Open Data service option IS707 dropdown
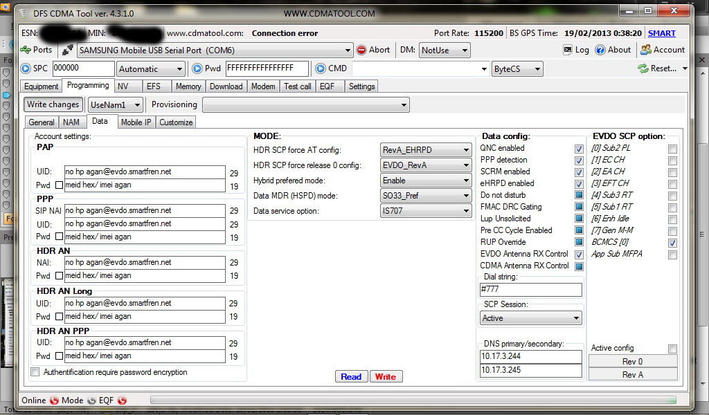Screen dimensions: 709x415 (426, 211)
